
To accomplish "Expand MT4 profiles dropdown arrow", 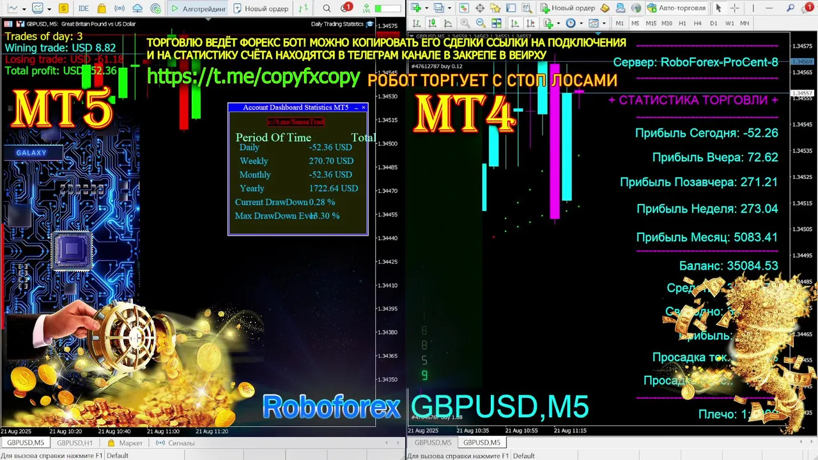I will [450, 8].
